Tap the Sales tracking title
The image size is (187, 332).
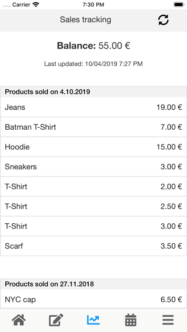coord(85,20)
